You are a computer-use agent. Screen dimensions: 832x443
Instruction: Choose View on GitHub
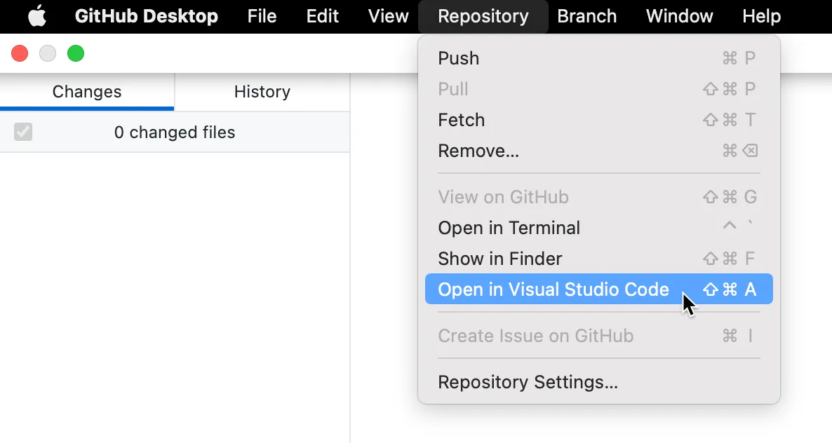coord(503,197)
